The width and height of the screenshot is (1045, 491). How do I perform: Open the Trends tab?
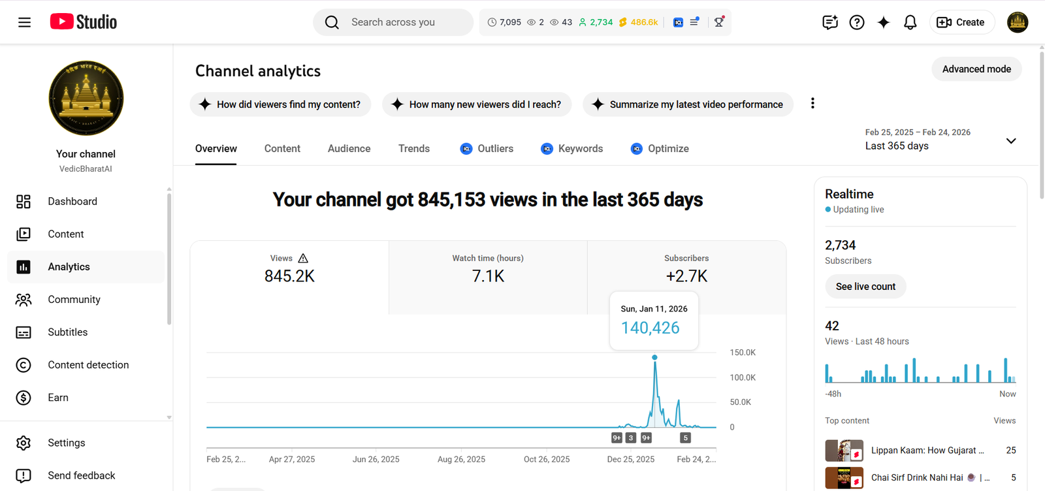414,149
